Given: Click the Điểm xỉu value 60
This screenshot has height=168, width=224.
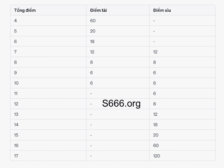Looking at the screenshot, I should 156,146.
